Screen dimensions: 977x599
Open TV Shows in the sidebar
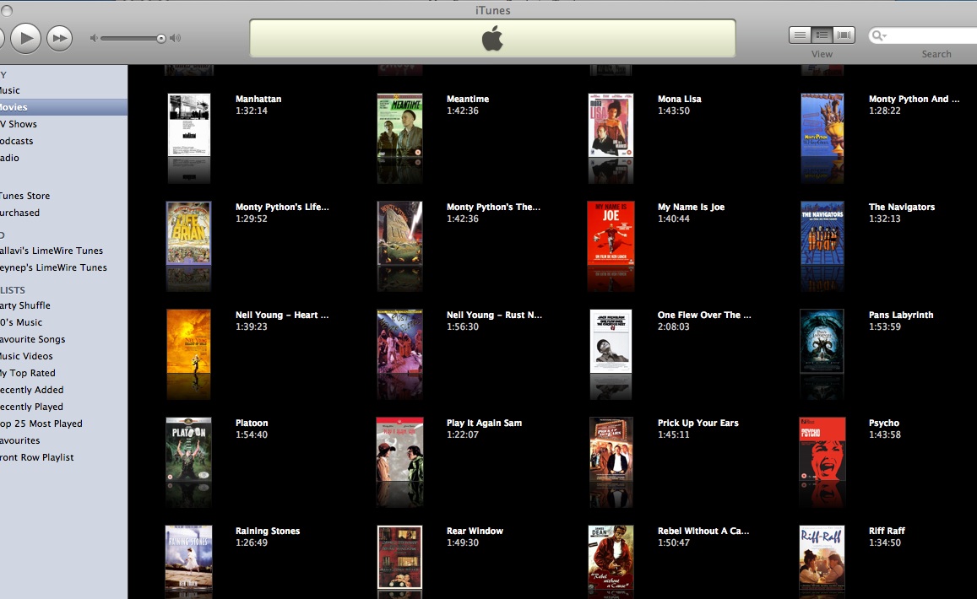click(x=63, y=124)
